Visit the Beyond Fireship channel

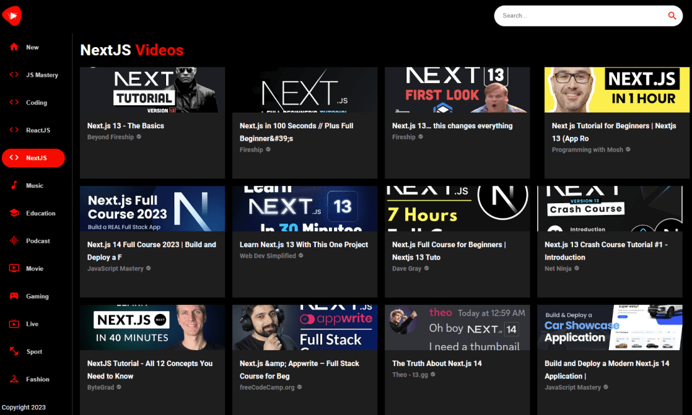point(110,136)
